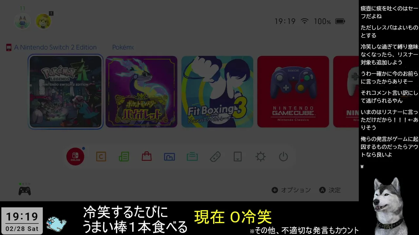Open the Virtual Game Cards icon

click(x=238, y=157)
